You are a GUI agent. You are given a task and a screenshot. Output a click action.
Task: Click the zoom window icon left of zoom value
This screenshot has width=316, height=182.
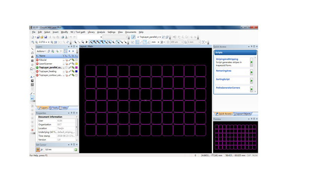coord(33,42)
